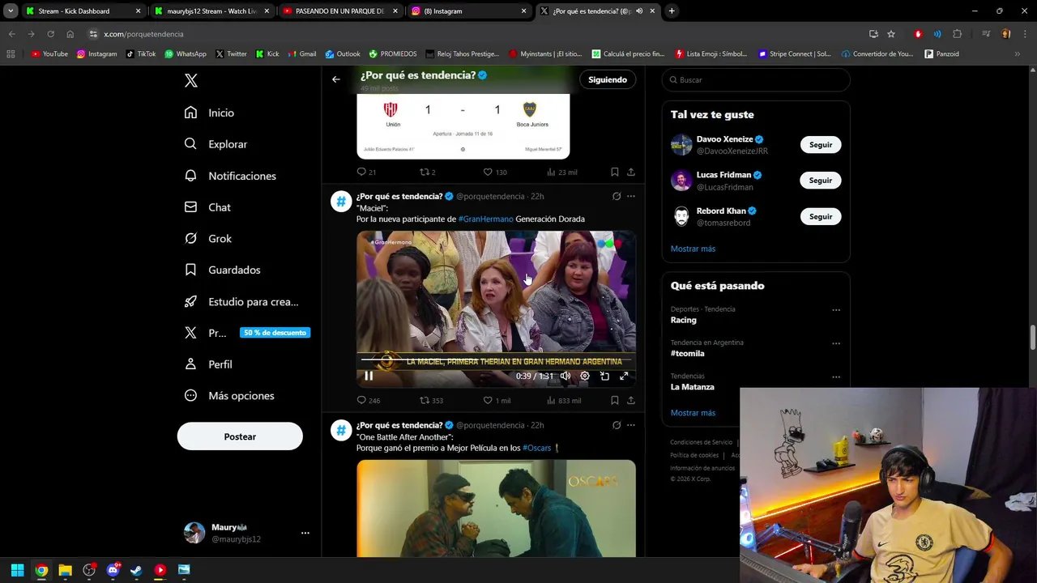Enter fullscreen on the Maciel video
This screenshot has width=1037, height=583.
coord(624,376)
